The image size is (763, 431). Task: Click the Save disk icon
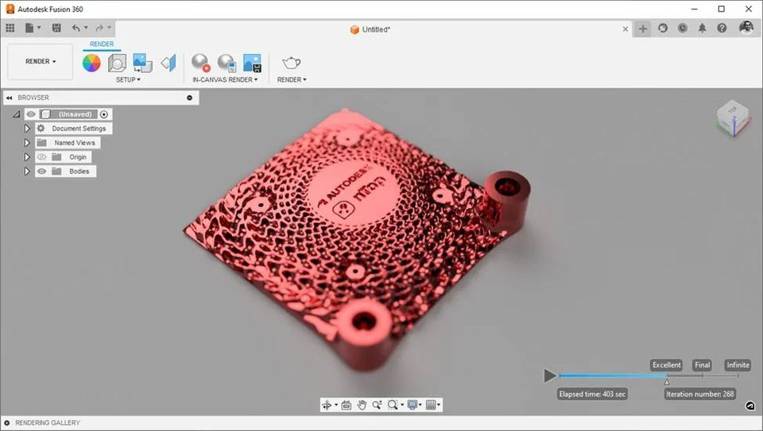click(x=56, y=29)
